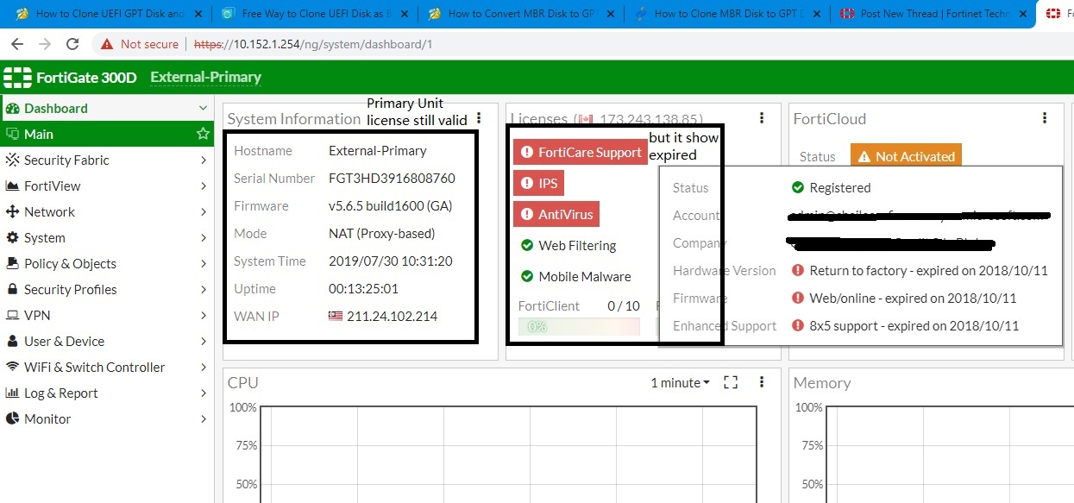The height and width of the screenshot is (503, 1074).
Task: Expand Security Profiles submenu chevron
Action: (203, 289)
